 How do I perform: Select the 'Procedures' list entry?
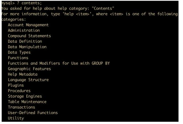pyautogui.click(x=19, y=91)
